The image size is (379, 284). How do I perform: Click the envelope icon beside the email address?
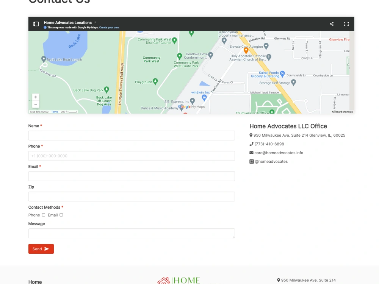coord(251,153)
